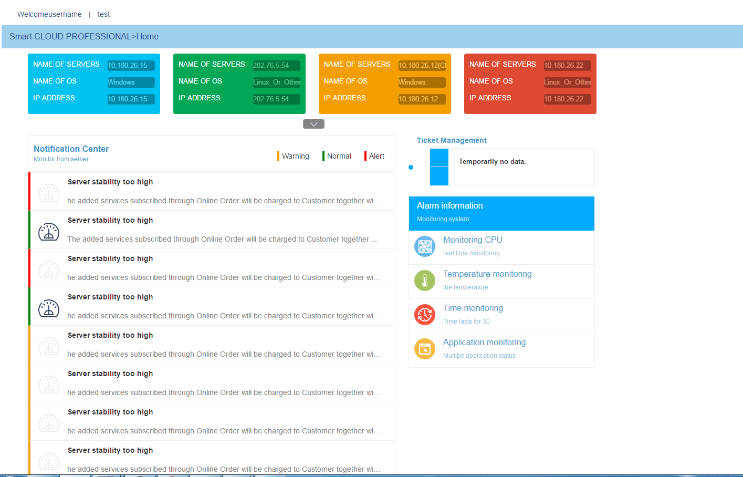Click 'the temperature' caption
The width and height of the screenshot is (743, 477).
(x=466, y=287)
